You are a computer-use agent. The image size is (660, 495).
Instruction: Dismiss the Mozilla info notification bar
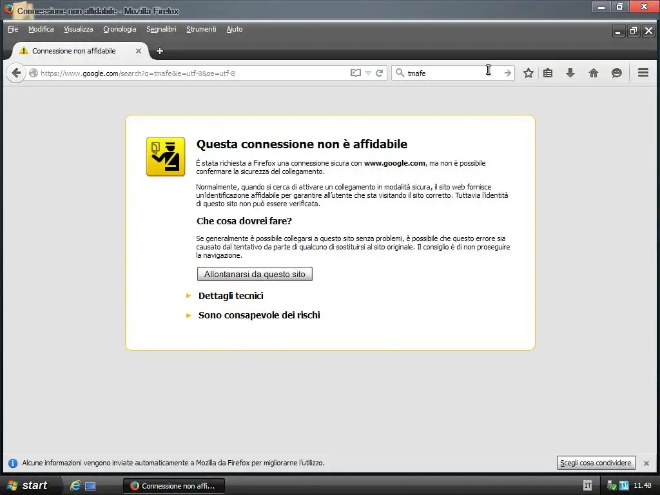[646, 463]
